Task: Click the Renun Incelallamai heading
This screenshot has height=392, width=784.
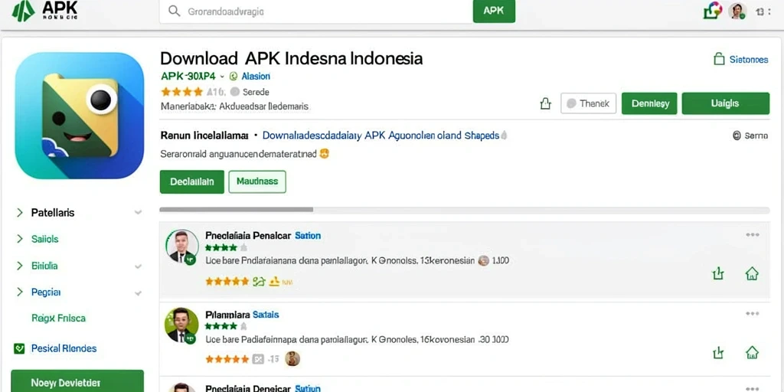Action: click(204, 136)
